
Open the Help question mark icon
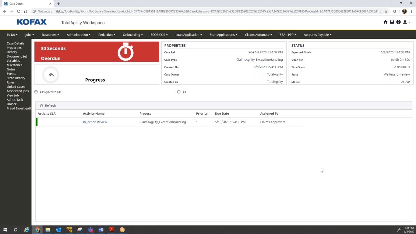[398, 22]
